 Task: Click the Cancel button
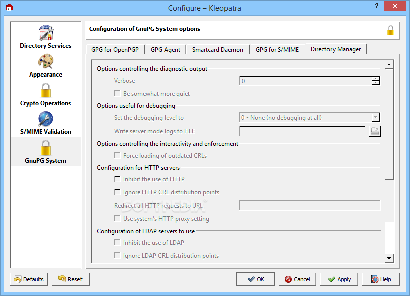pos(297,279)
